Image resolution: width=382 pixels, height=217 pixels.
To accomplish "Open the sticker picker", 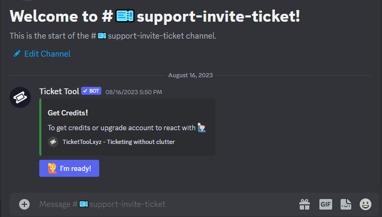I will coord(346,204).
